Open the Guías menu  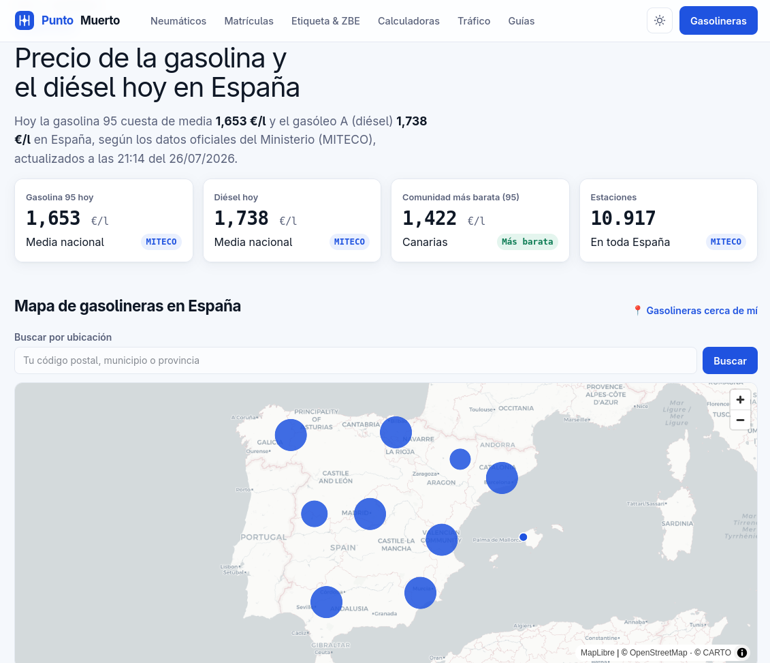(x=522, y=20)
